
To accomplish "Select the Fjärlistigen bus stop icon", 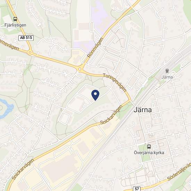I will coord(15,19).
